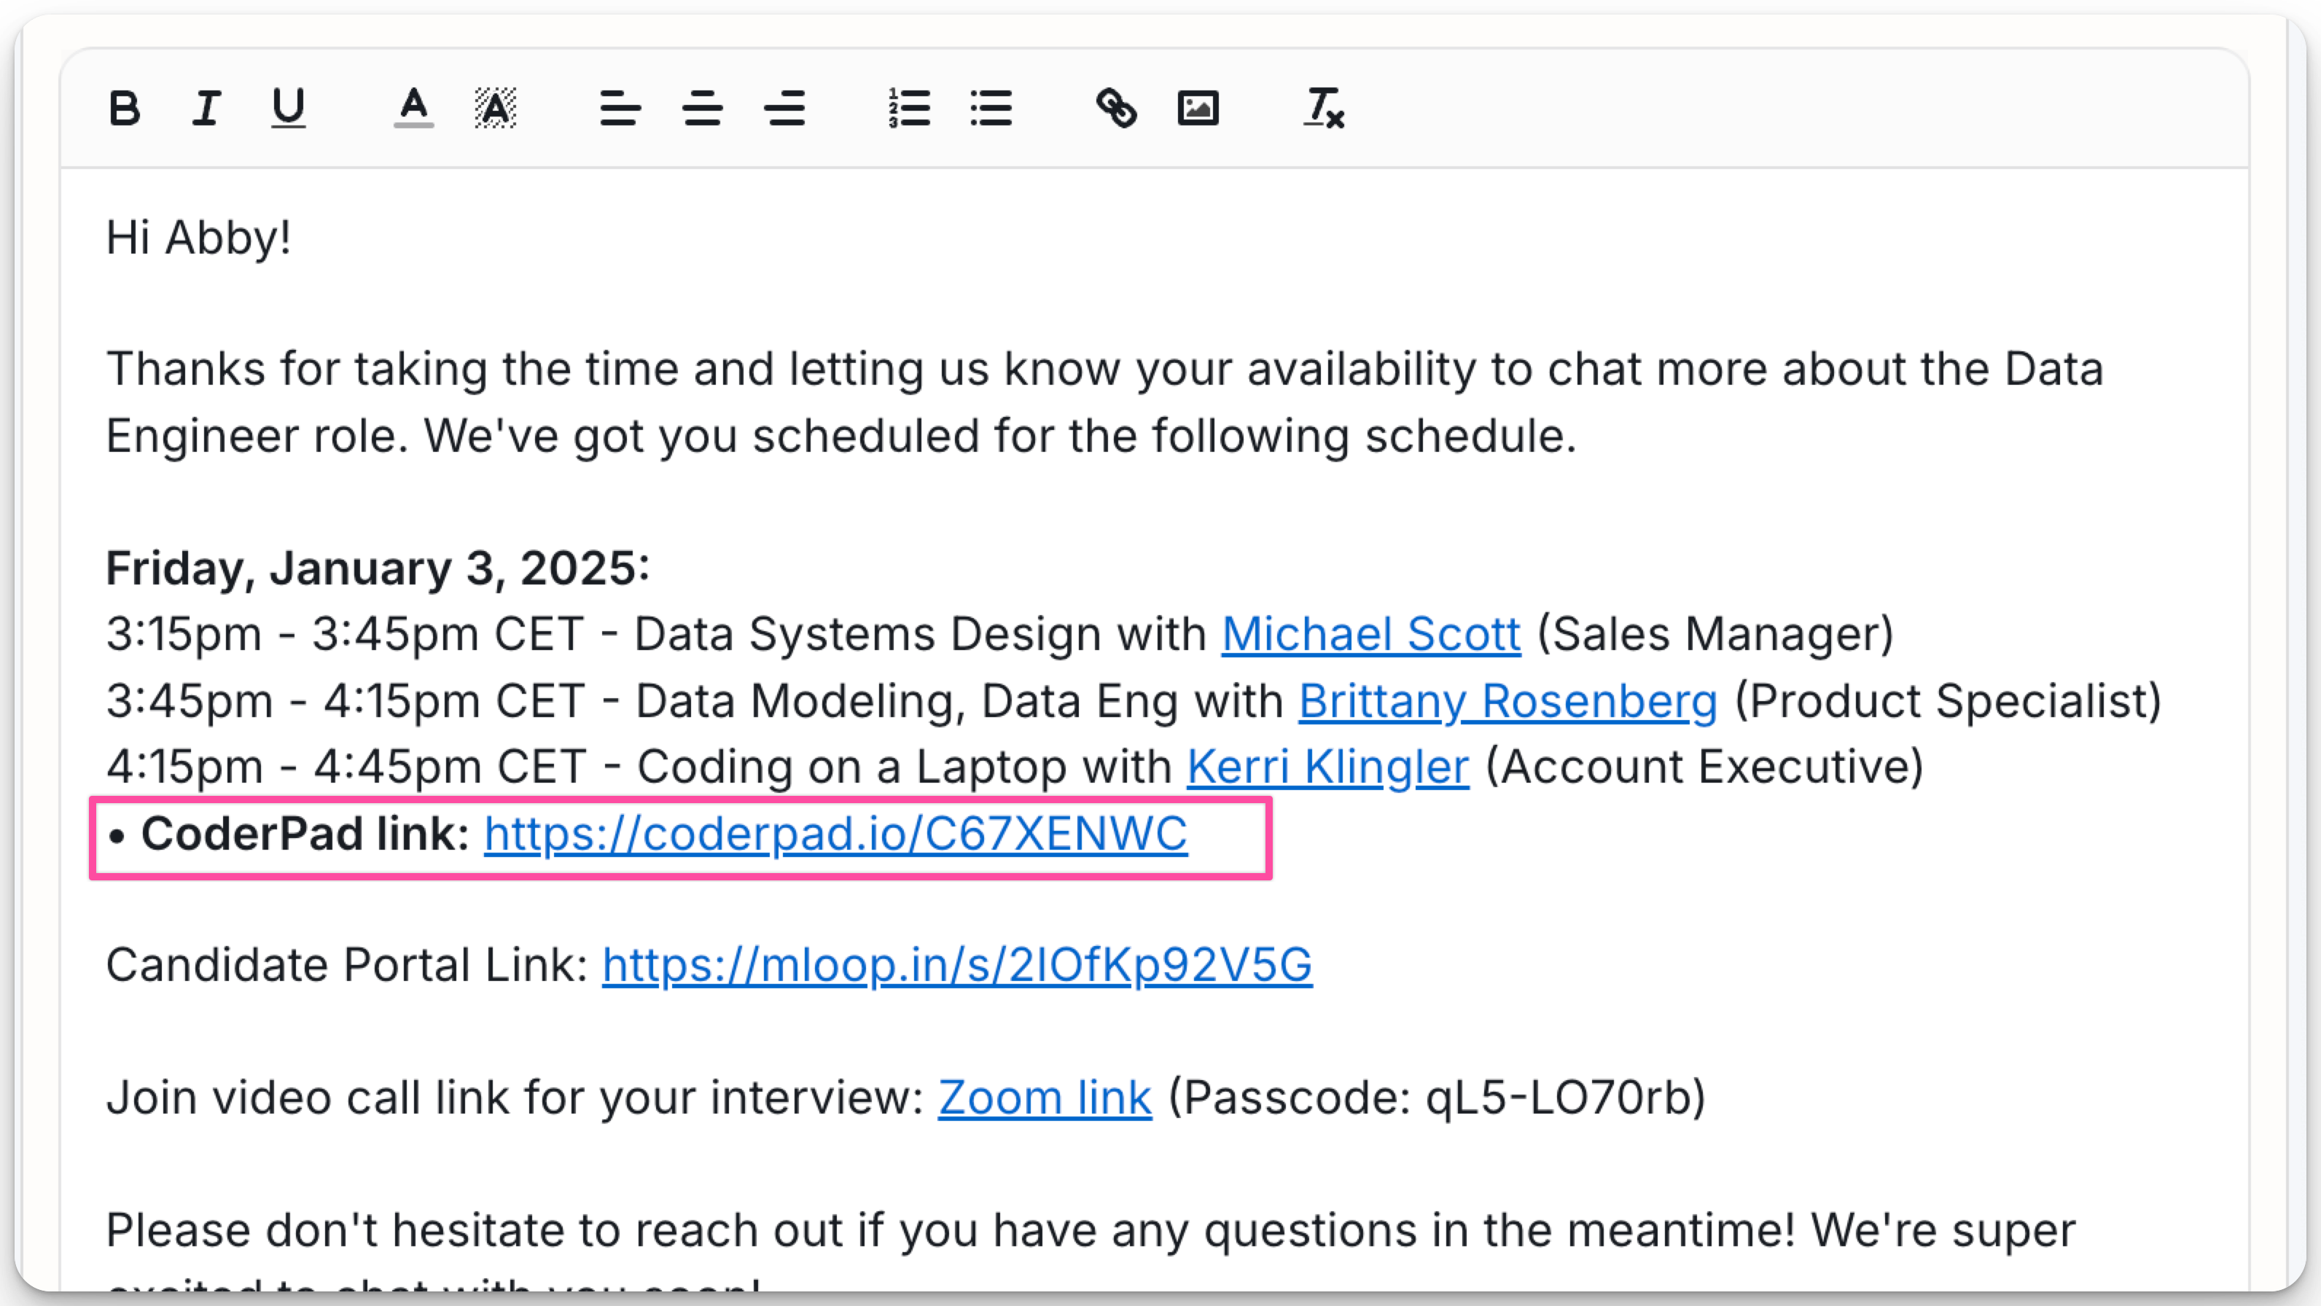The width and height of the screenshot is (2321, 1306).
Task: Open the text color picker
Action: coord(413,109)
